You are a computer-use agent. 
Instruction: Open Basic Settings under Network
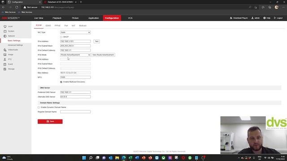tap(14, 41)
